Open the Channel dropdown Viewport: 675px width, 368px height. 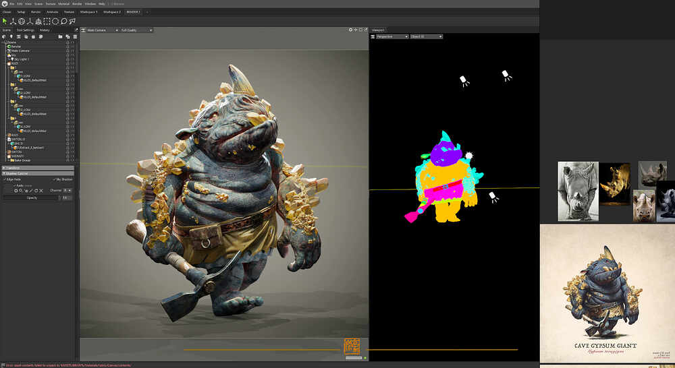click(x=67, y=191)
